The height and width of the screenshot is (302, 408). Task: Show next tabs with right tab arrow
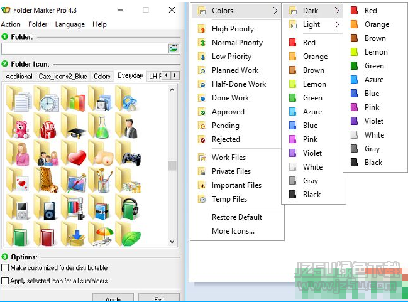tap(175, 75)
